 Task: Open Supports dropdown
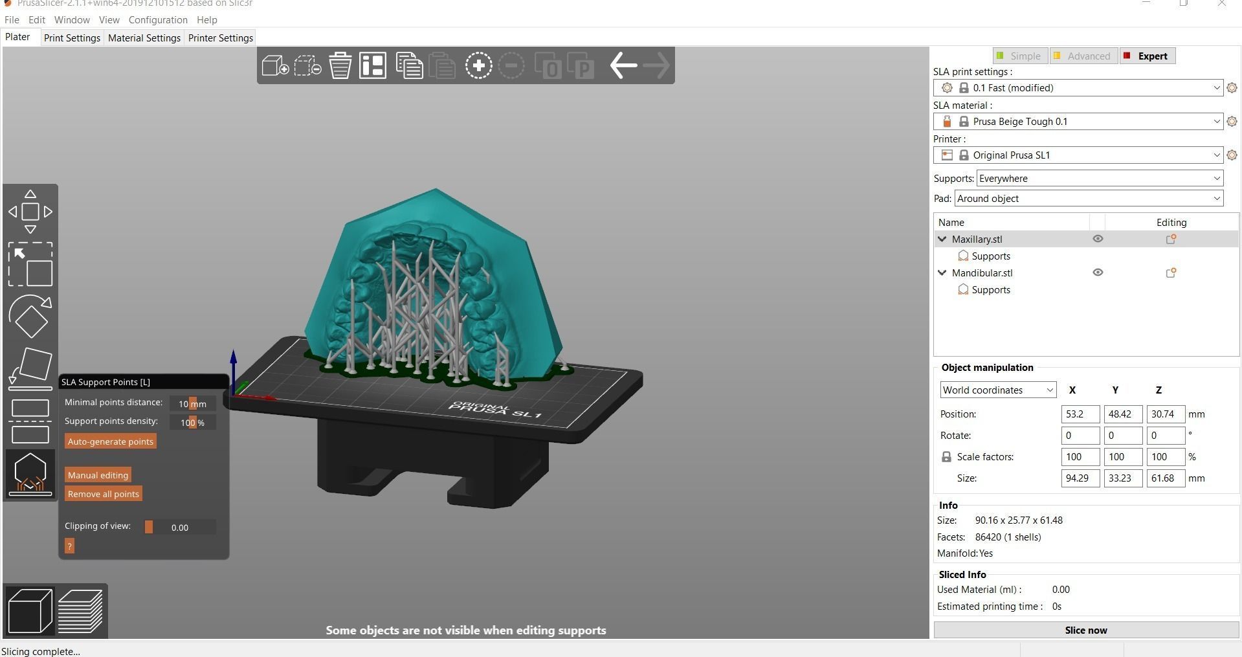(x=1100, y=178)
